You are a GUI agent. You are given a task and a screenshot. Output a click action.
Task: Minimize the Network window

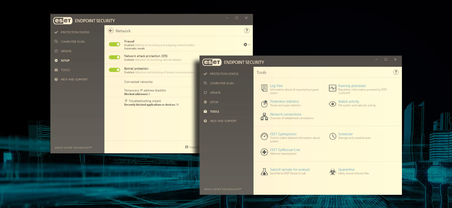tap(227, 18)
